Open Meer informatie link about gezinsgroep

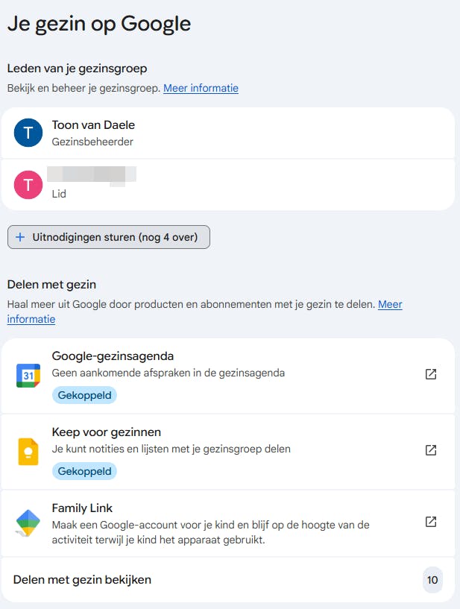click(201, 88)
